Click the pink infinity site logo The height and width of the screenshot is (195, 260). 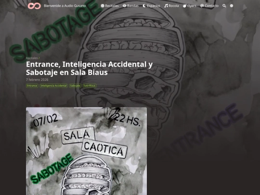tap(34, 6)
